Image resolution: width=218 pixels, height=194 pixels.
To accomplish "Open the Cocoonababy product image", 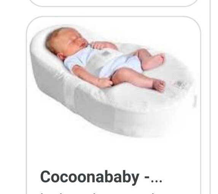I will click(x=113, y=81).
